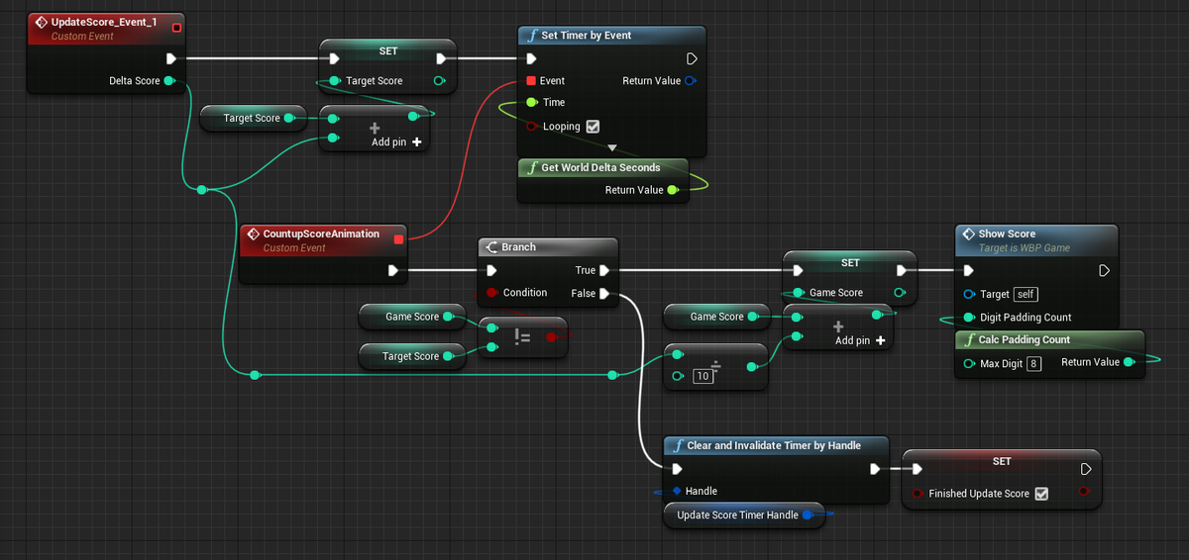Click the 'Custom Event' subtitle under CountupScoreAnimation
1189x560 pixels.
(x=296, y=248)
